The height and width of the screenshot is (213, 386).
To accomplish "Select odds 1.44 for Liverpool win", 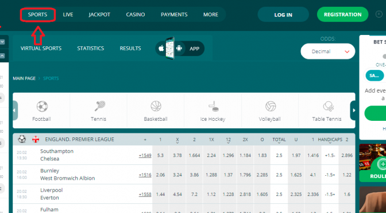I will 160,194.
